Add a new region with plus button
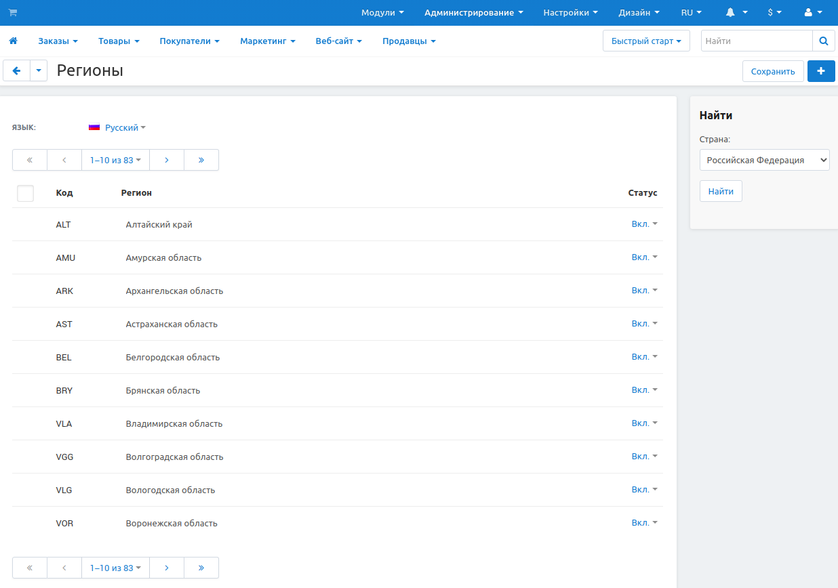This screenshot has height=588, width=838. point(821,71)
